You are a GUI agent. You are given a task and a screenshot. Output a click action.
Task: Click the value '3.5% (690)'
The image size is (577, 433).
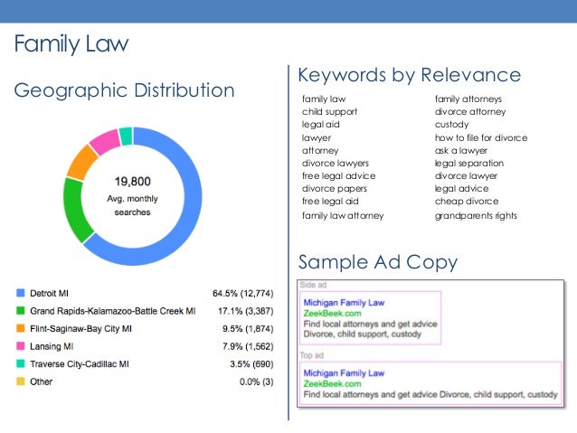click(251, 363)
